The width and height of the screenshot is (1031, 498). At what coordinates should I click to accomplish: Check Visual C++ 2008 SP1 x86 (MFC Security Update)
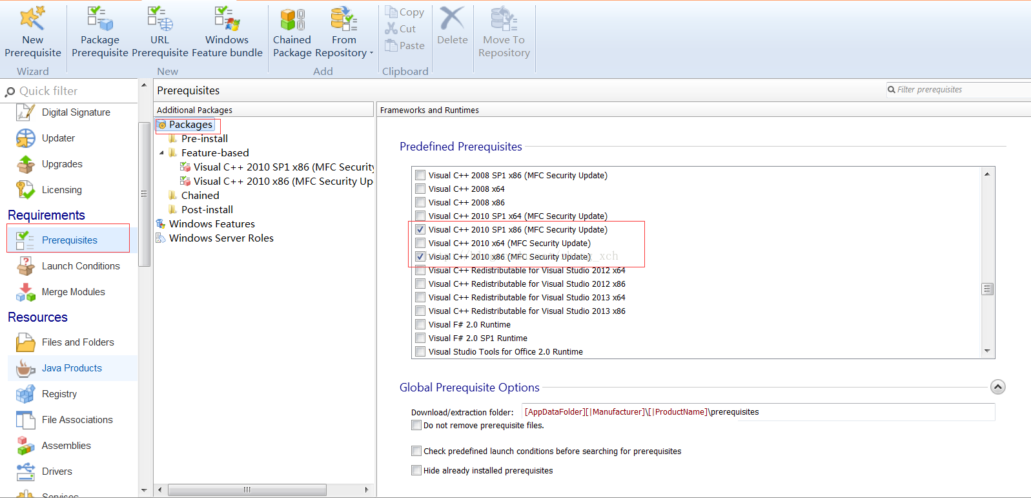click(420, 175)
